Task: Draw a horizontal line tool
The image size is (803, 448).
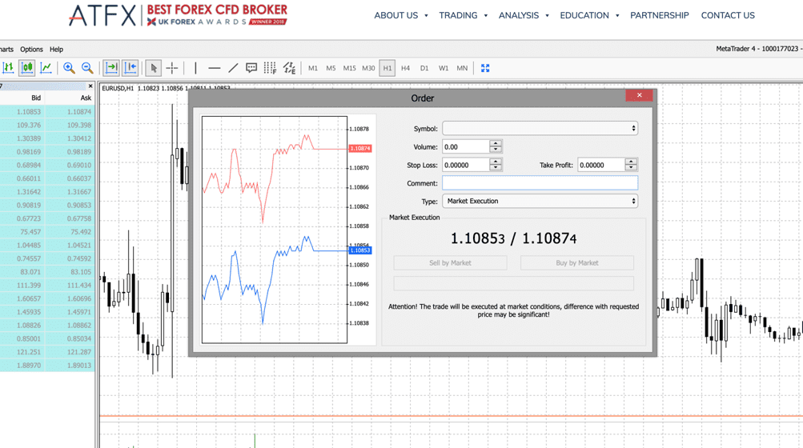Action: (214, 68)
